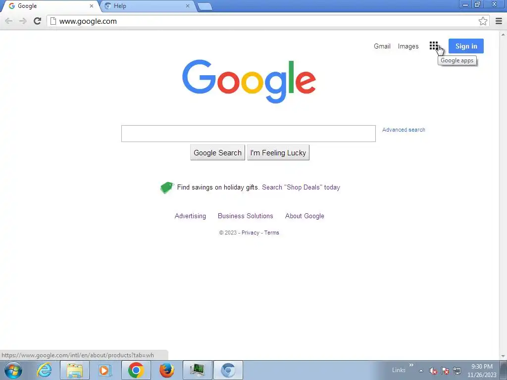Open the Advertising link

tap(190, 216)
